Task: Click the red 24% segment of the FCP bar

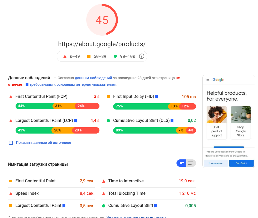Action: (87, 106)
